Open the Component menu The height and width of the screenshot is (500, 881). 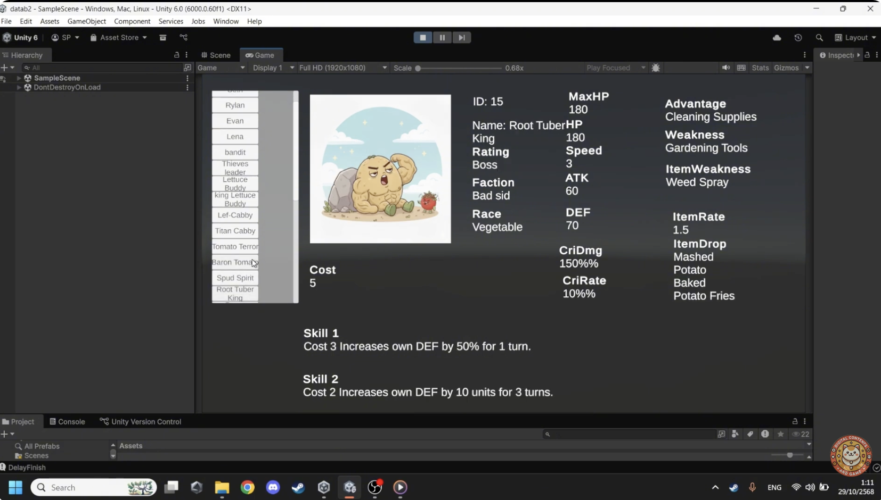point(132,21)
